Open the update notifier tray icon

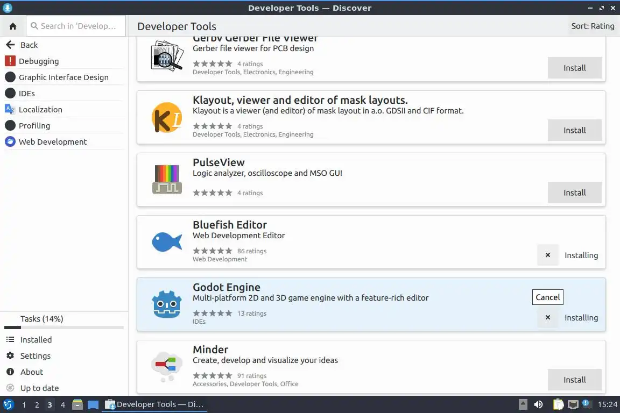(587, 404)
